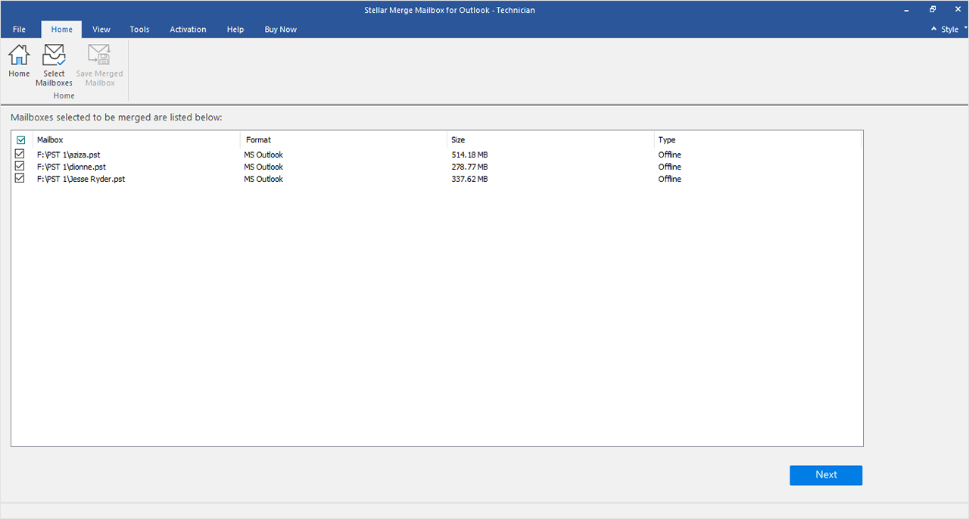Click MS Outlook format in aziza.pst row
This screenshot has height=519, width=969.
point(263,155)
